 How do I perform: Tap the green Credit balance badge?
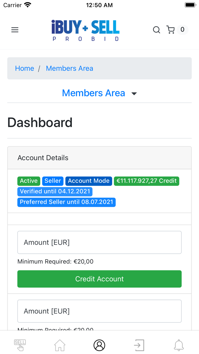(146, 181)
